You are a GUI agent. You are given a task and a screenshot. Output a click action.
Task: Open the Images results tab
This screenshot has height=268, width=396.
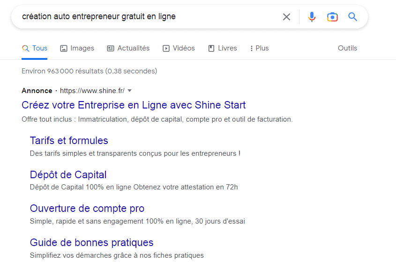[x=77, y=48]
